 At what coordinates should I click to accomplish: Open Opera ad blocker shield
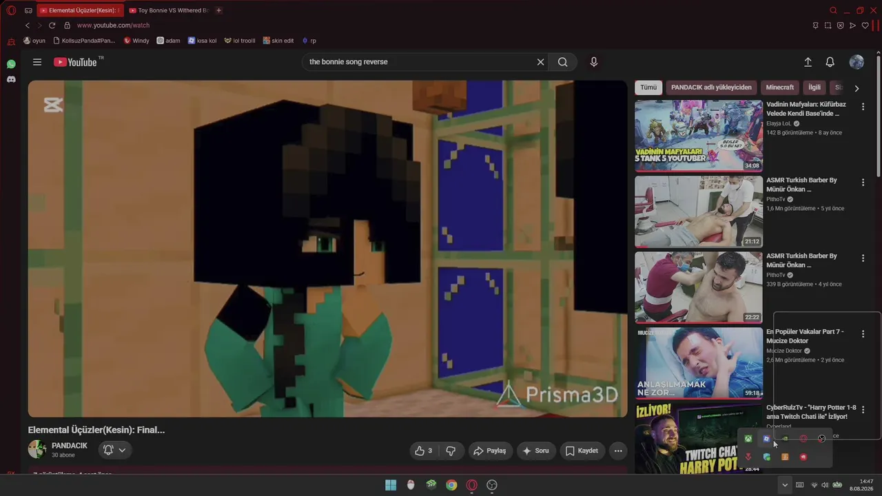pos(840,25)
